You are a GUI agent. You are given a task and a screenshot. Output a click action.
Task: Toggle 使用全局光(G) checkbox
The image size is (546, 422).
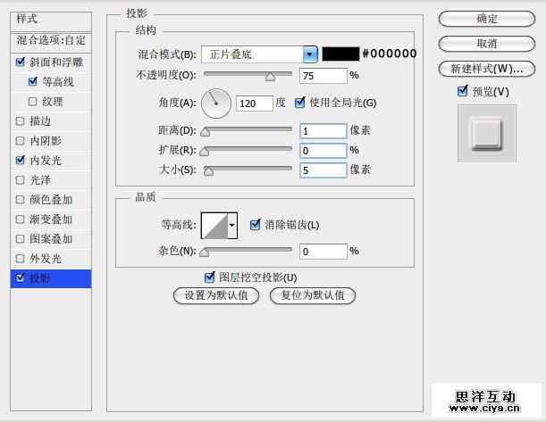pos(300,103)
